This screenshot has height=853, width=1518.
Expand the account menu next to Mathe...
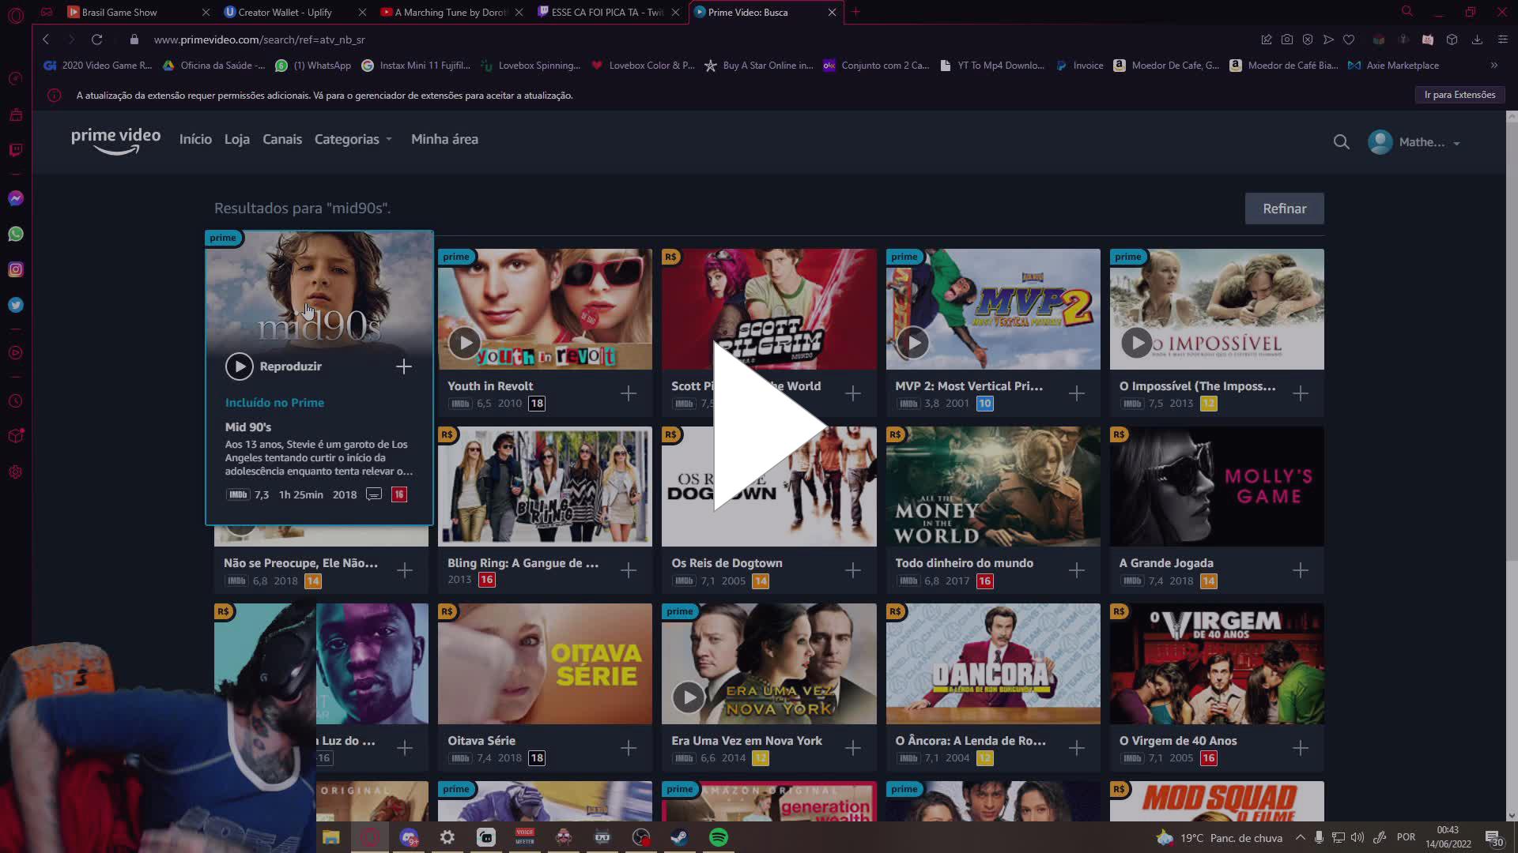[1457, 143]
